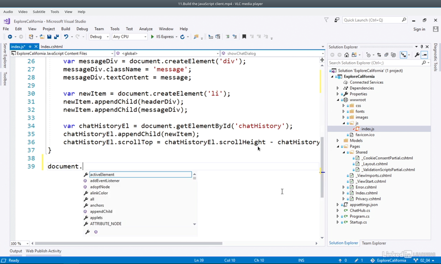
Task: Click IntelliSense list scroll-down arrow
Action: point(194,224)
